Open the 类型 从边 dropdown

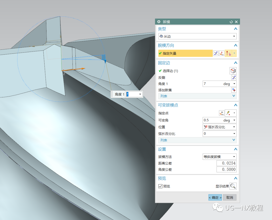click(197, 36)
